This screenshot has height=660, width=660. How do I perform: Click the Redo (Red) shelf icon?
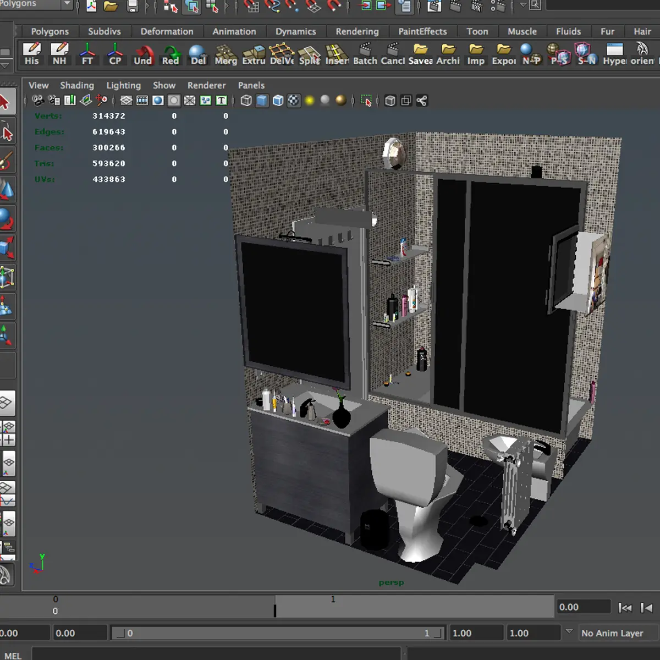(x=170, y=54)
